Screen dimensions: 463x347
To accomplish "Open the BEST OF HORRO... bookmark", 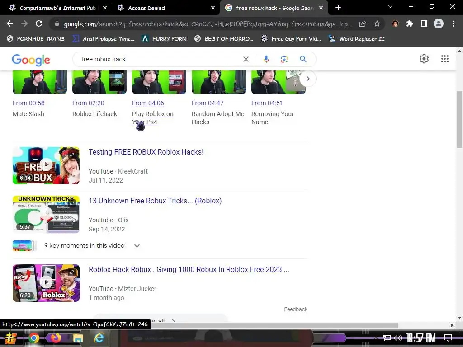I will point(224,39).
